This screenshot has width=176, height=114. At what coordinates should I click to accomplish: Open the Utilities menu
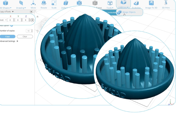[x=123, y=4]
